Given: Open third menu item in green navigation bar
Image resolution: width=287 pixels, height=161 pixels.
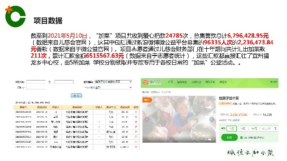Looking at the screenshot, I should pos(196,82).
